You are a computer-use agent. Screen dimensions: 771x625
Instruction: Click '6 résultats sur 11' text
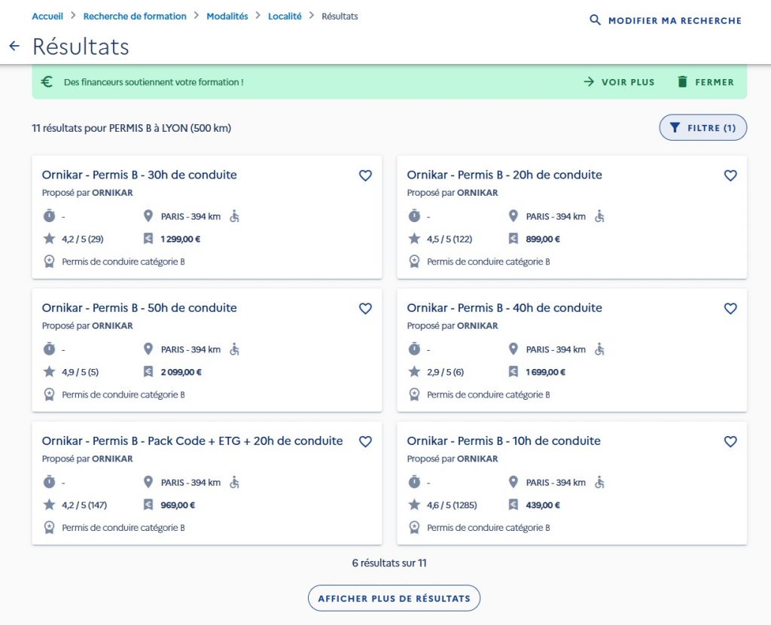(389, 563)
